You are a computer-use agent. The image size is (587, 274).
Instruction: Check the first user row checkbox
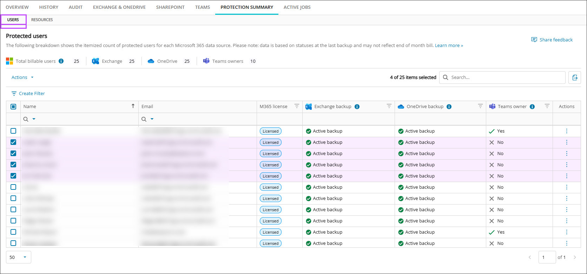(13, 131)
